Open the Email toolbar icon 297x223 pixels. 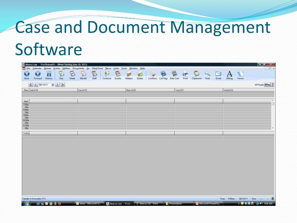pyautogui.click(x=218, y=74)
